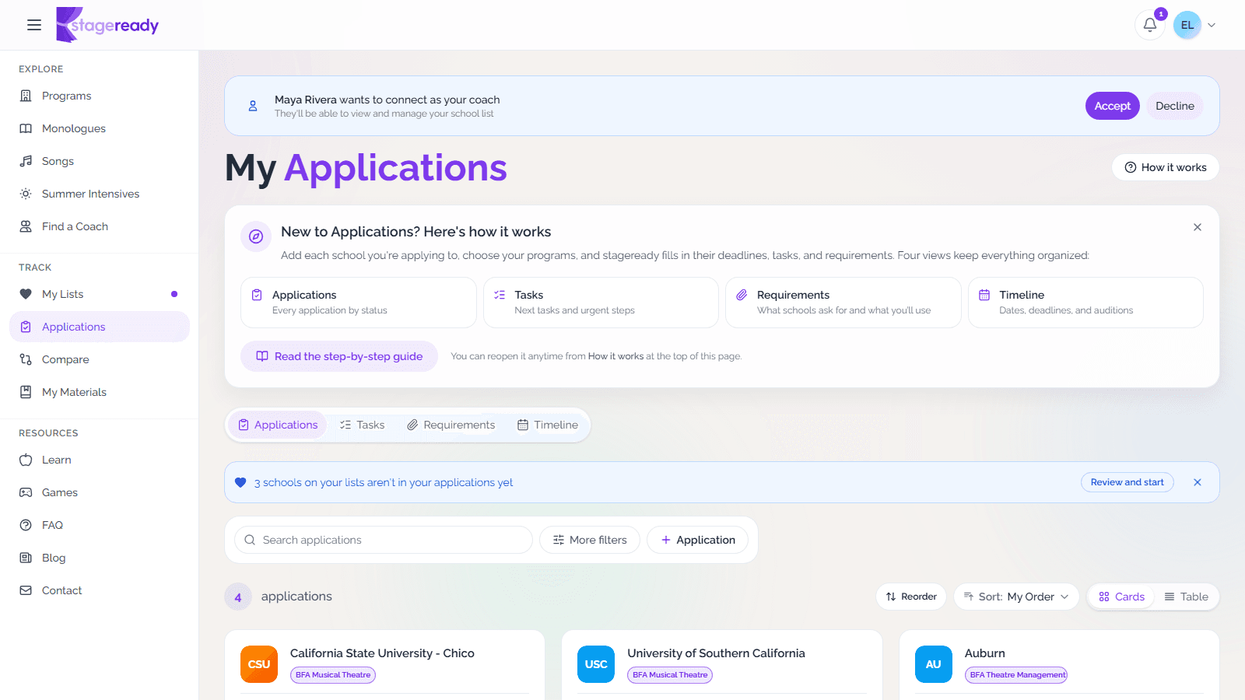The height and width of the screenshot is (700, 1245).
Task: Open the hamburger menu icon
Action: [x=34, y=25]
